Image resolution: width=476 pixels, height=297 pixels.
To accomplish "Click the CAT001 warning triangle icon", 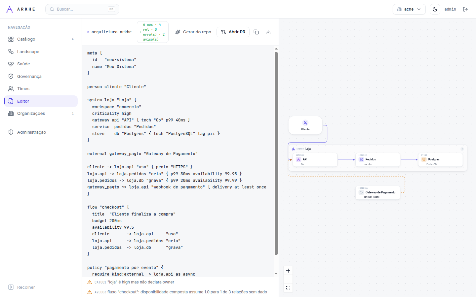I will click(90, 282).
